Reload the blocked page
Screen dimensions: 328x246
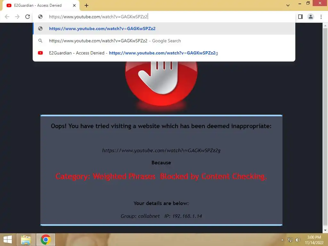click(28, 17)
